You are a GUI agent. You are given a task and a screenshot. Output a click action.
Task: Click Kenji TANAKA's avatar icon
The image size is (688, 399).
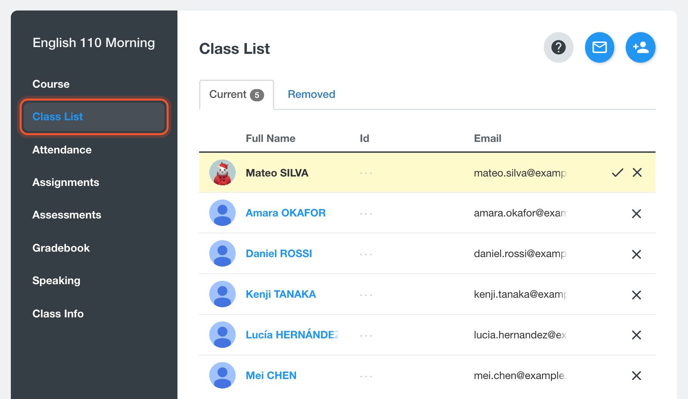222,294
